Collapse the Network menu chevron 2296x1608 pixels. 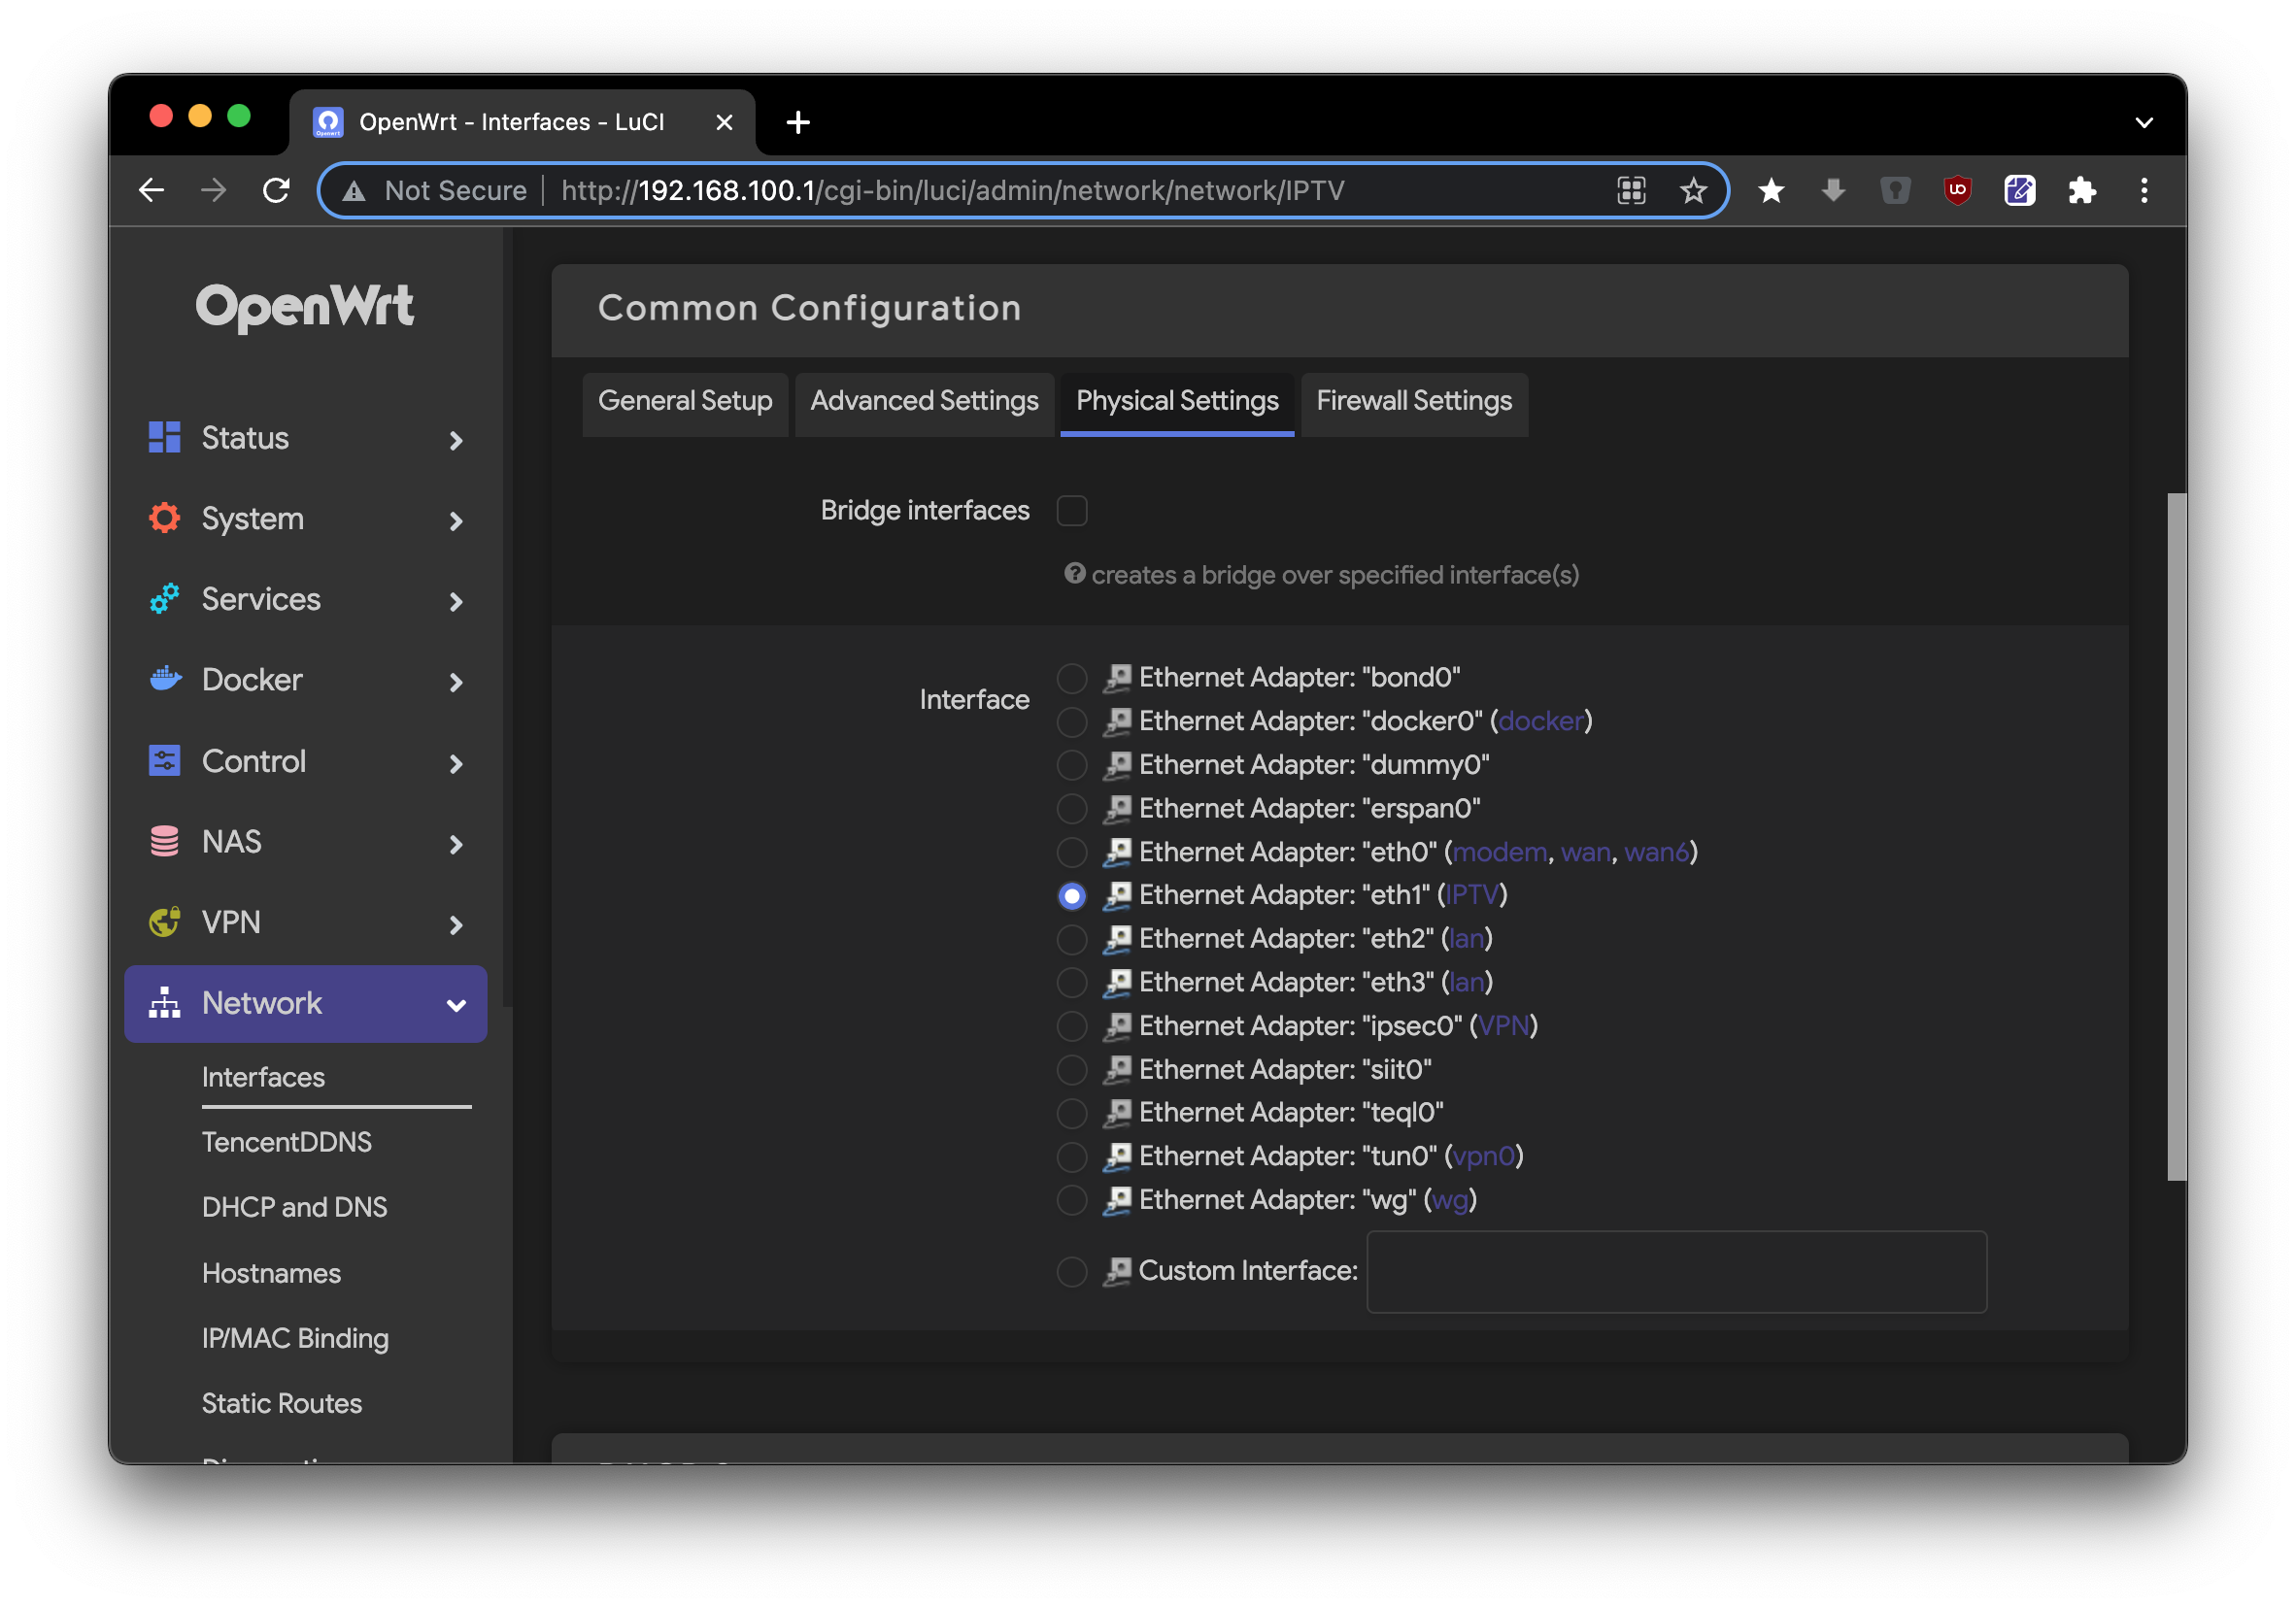[x=456, y=1005]
